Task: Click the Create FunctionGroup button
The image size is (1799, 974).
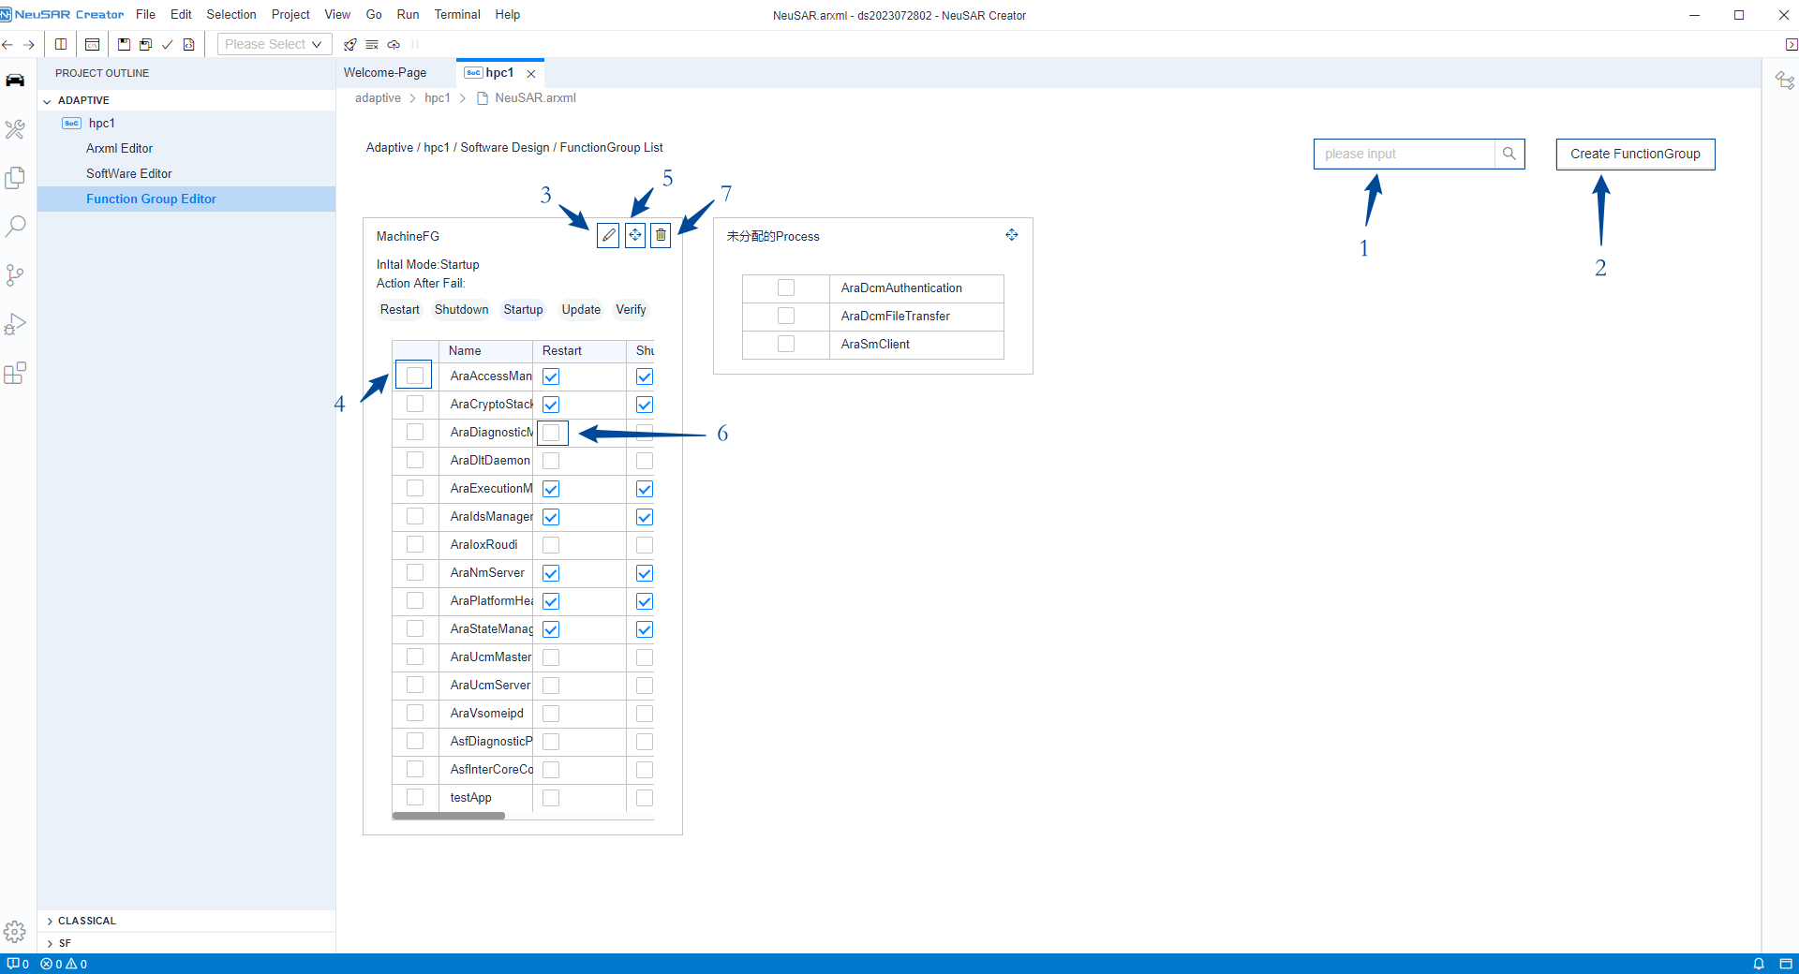Action: click(x=1635, y=154)
